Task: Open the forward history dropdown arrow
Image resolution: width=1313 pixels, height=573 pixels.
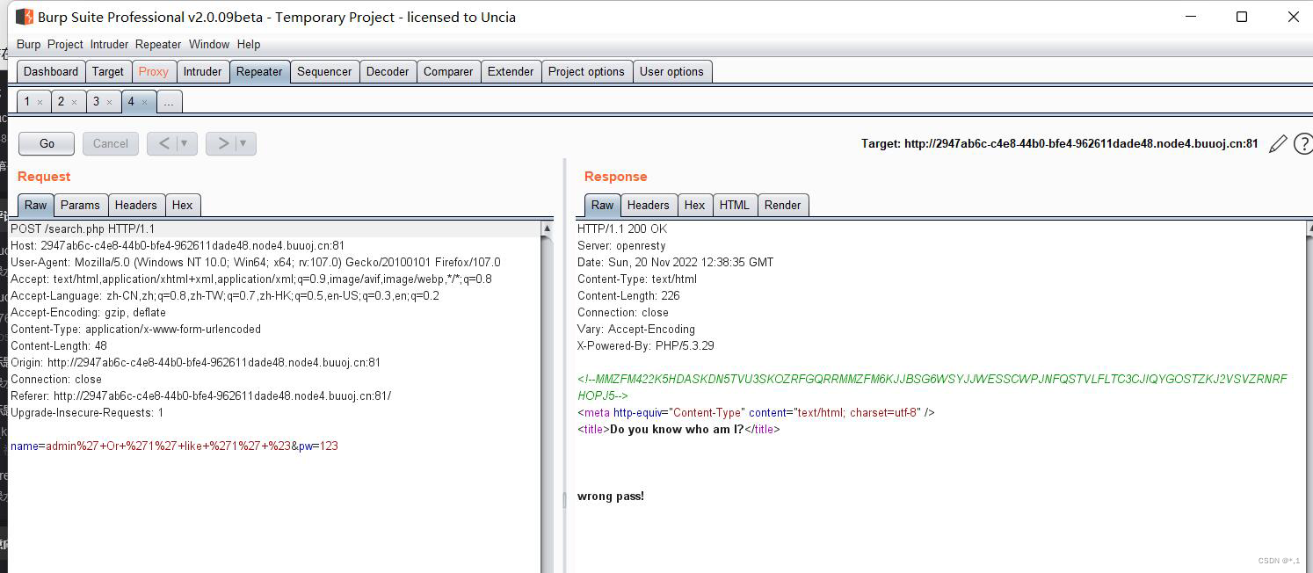Action: point(243,143)
